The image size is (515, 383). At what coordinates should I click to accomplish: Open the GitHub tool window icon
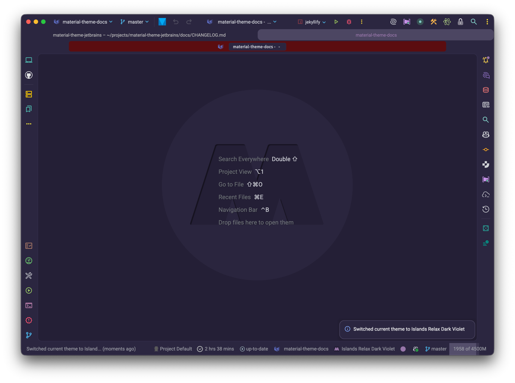(29, 75)
